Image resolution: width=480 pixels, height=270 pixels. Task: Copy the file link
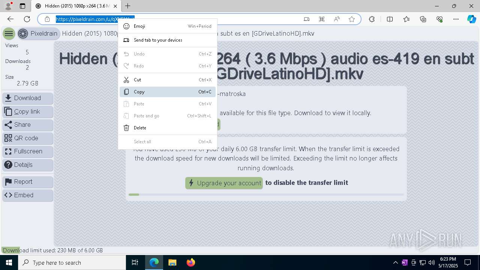[x=28, y=112]
